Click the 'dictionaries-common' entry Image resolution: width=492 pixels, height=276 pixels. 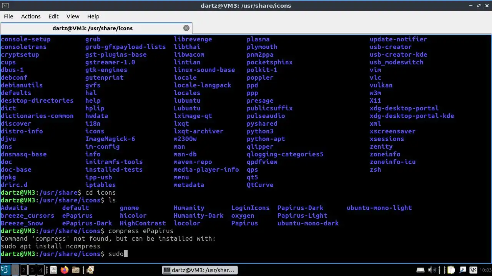(37, 116)
